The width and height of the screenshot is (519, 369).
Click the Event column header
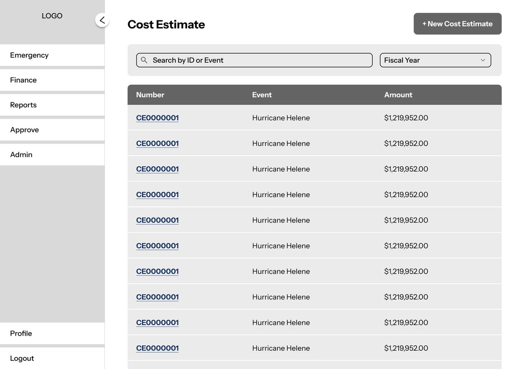pos(262,95)
